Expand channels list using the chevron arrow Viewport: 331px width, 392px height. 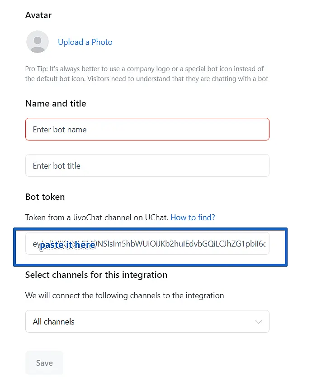click(259, 322)
